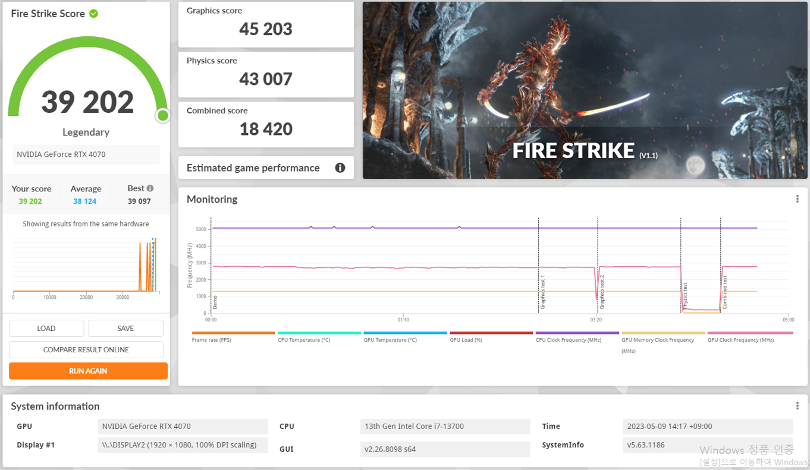Viewport: 810px width, 470px height.
Task: Click the Fire Strike banner image
Action: click(585, 90)
